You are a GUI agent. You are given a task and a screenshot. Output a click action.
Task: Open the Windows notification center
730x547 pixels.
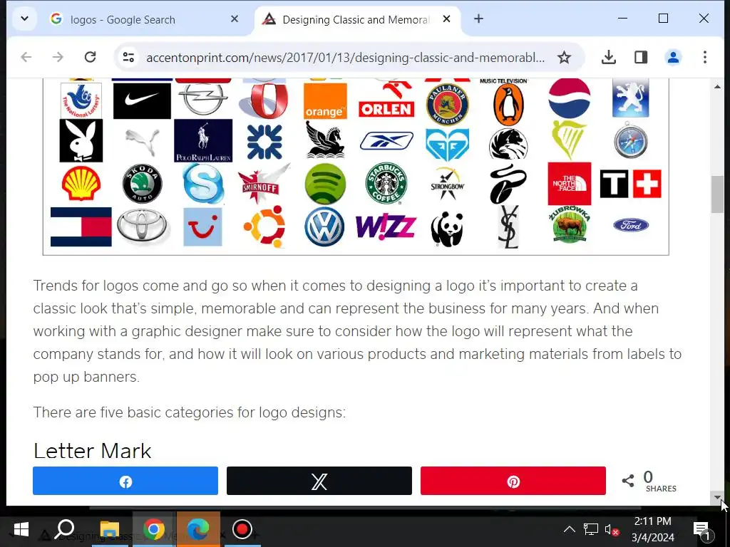[x=702, y=530]
